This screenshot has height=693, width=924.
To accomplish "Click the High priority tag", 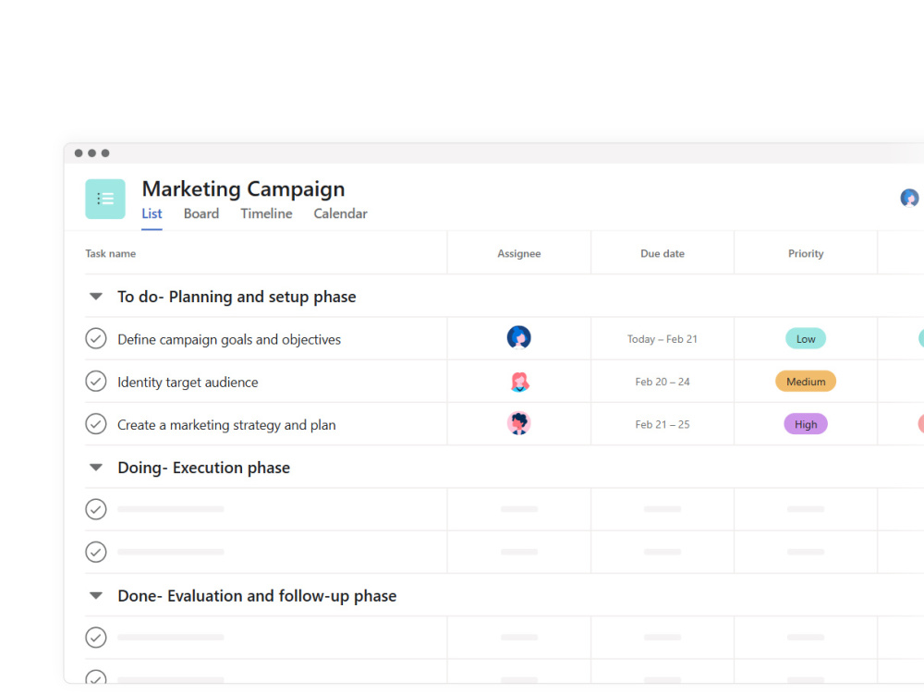I will click(x=806, y=424).
